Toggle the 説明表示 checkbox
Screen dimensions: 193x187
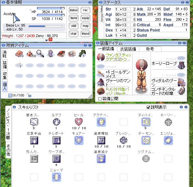[148, 107]
